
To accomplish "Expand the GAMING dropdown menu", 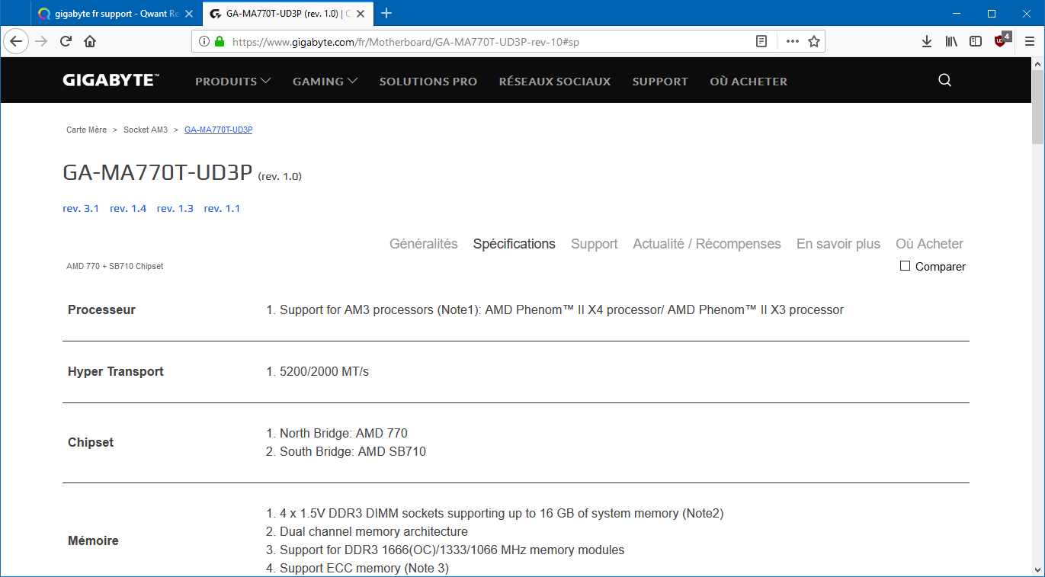I will tap(325, 82).
